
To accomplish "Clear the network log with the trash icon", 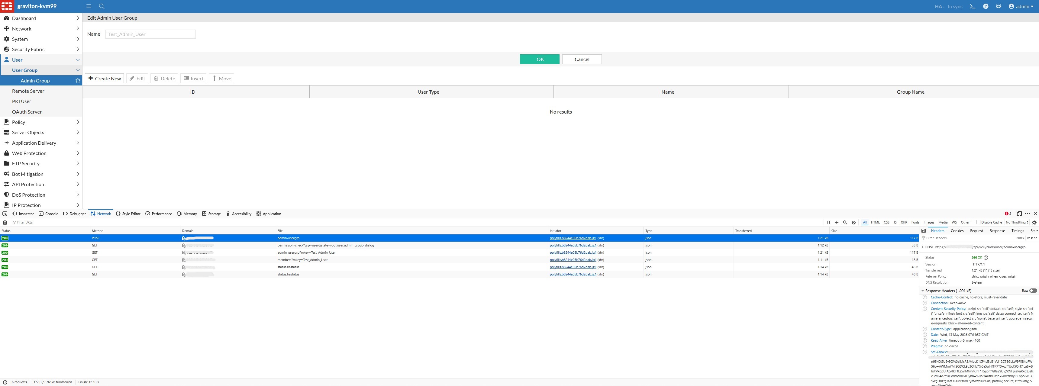I will coord(5,223).
